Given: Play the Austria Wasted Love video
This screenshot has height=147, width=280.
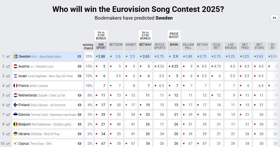Looking at the screenshot, I should (80, 66).
